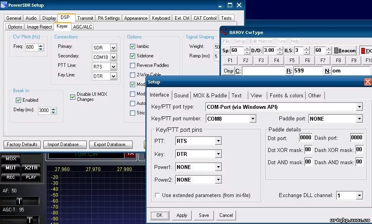Image resolution: width=372 pixels, height=224 pixels.
Task: Click the UA9OV CwType title bar icon
Action: 225,32
